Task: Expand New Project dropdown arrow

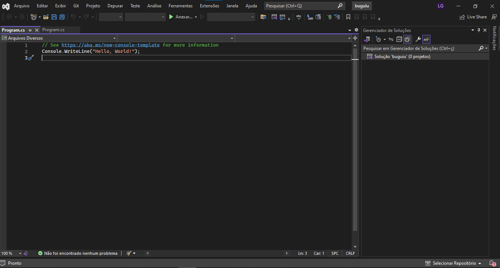Action: point(40,17)
